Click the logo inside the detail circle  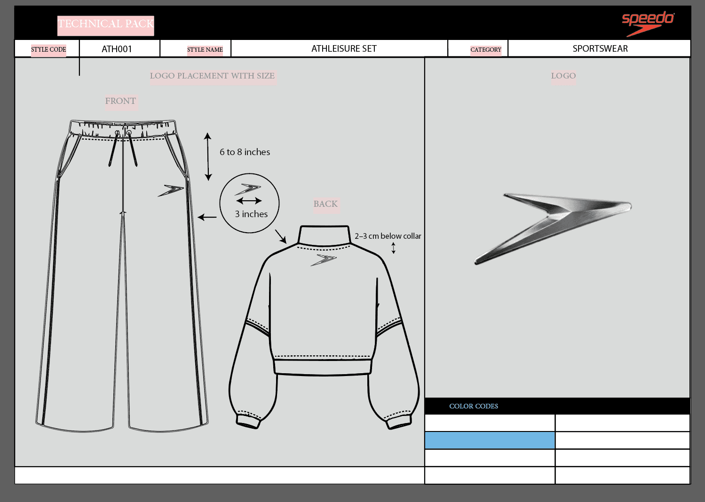(248, 189)
